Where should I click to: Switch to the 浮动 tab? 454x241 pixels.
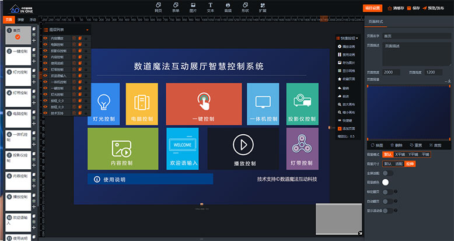pyautogui.click(x=33, y=20)
